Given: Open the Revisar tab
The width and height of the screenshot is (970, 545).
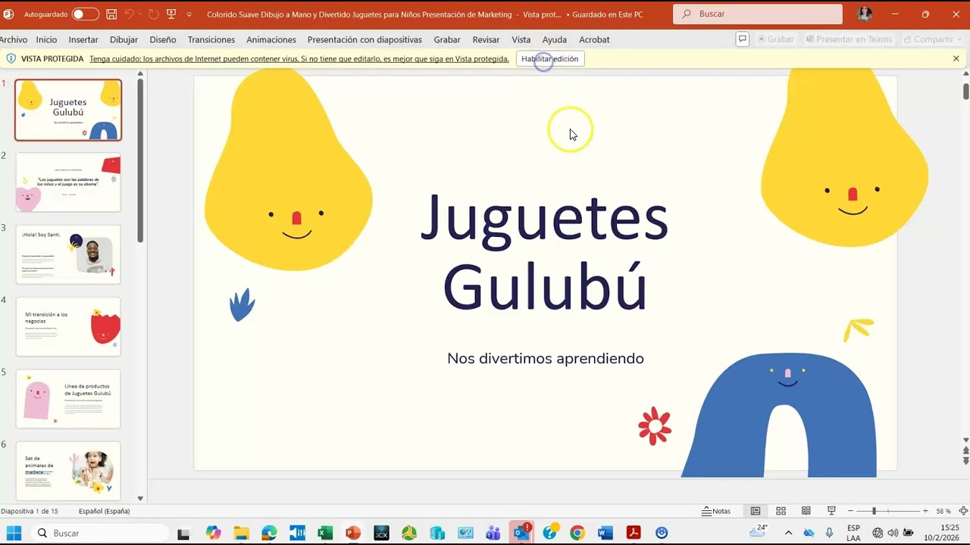Looking at the screenshot, I should (486, 39).
